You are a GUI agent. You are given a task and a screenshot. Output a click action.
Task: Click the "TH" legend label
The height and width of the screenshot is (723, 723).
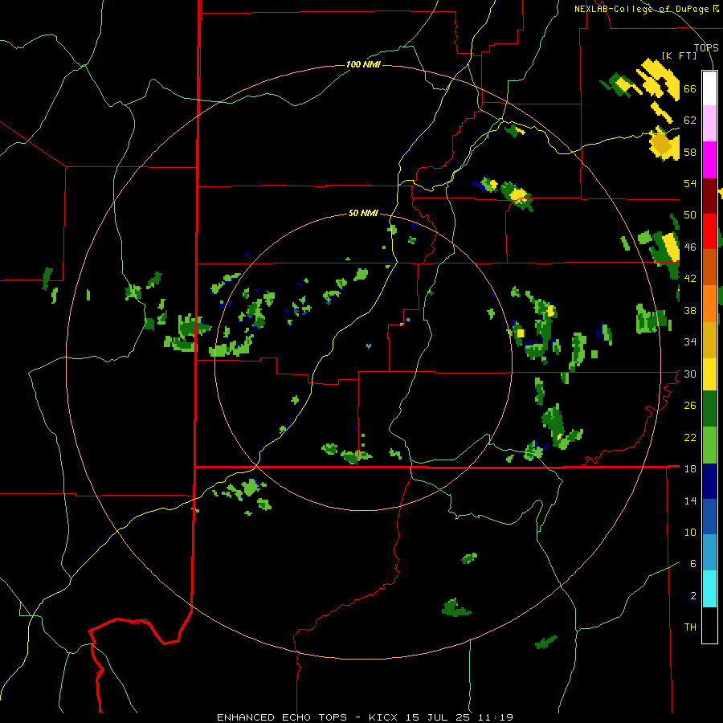point(690,627)
